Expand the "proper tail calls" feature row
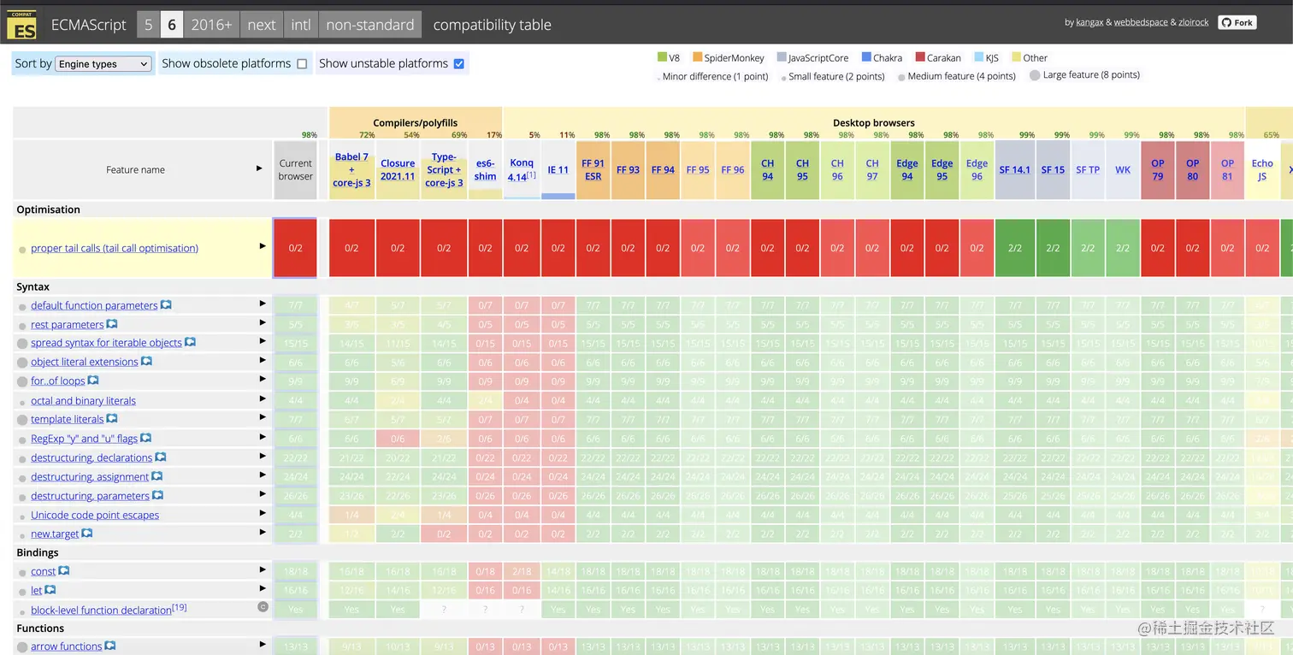1293x655 pixels. tap(262, 246)
